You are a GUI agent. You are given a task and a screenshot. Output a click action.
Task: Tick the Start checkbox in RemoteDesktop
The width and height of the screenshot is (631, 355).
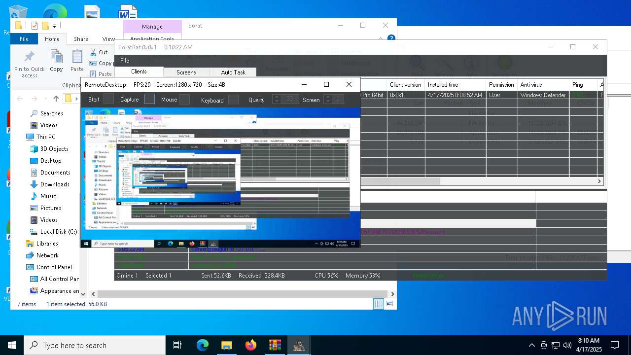[108, 99]
